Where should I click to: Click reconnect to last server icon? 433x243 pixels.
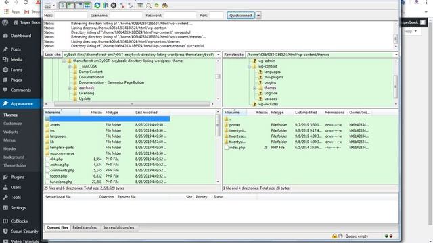pyautogui.click(x=131, y=5)
